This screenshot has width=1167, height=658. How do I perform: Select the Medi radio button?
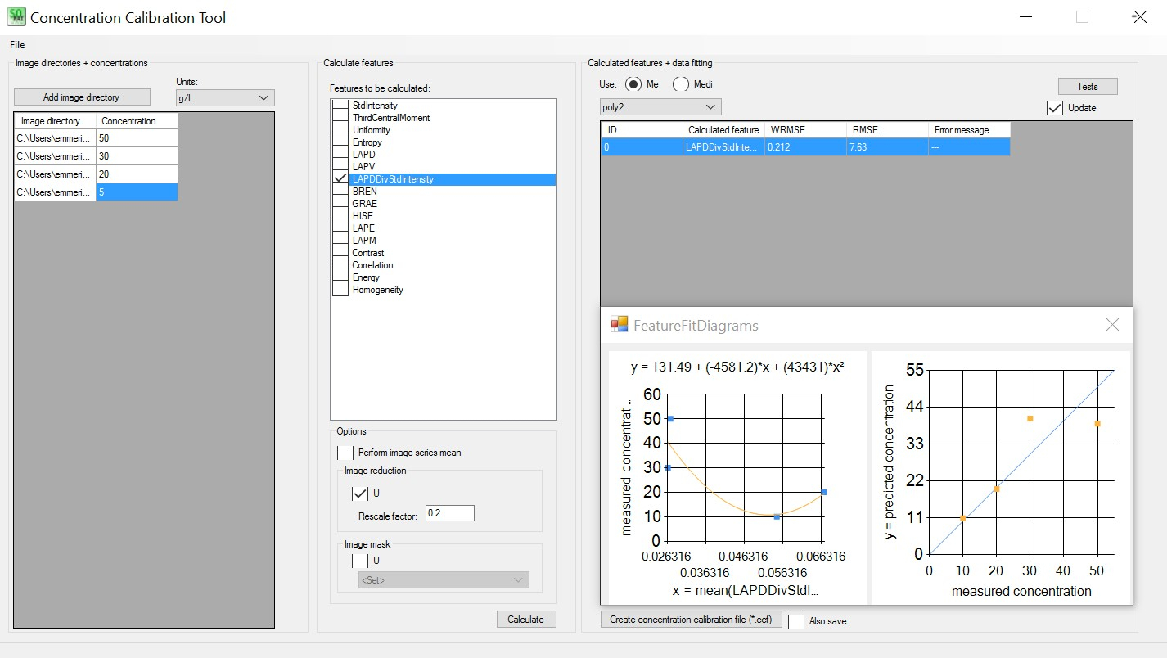(x=681, y=84)
